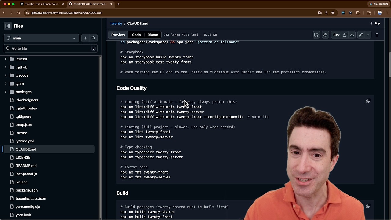391x220 pixels.
Task: Click the zoom magnifier in address bar
Action: click(x=326, y=13)
